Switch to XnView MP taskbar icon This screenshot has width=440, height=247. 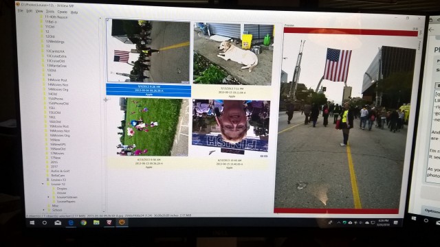[122, 222]
